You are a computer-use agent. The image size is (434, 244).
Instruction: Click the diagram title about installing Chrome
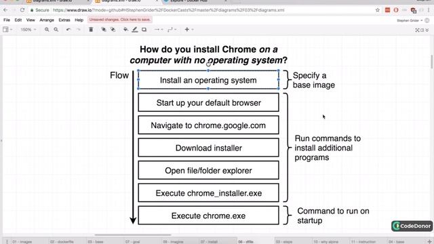click(x=208, y=55)
